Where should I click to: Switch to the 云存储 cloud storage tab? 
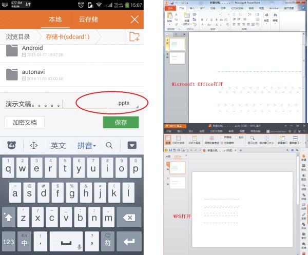[x=88, y=19]
